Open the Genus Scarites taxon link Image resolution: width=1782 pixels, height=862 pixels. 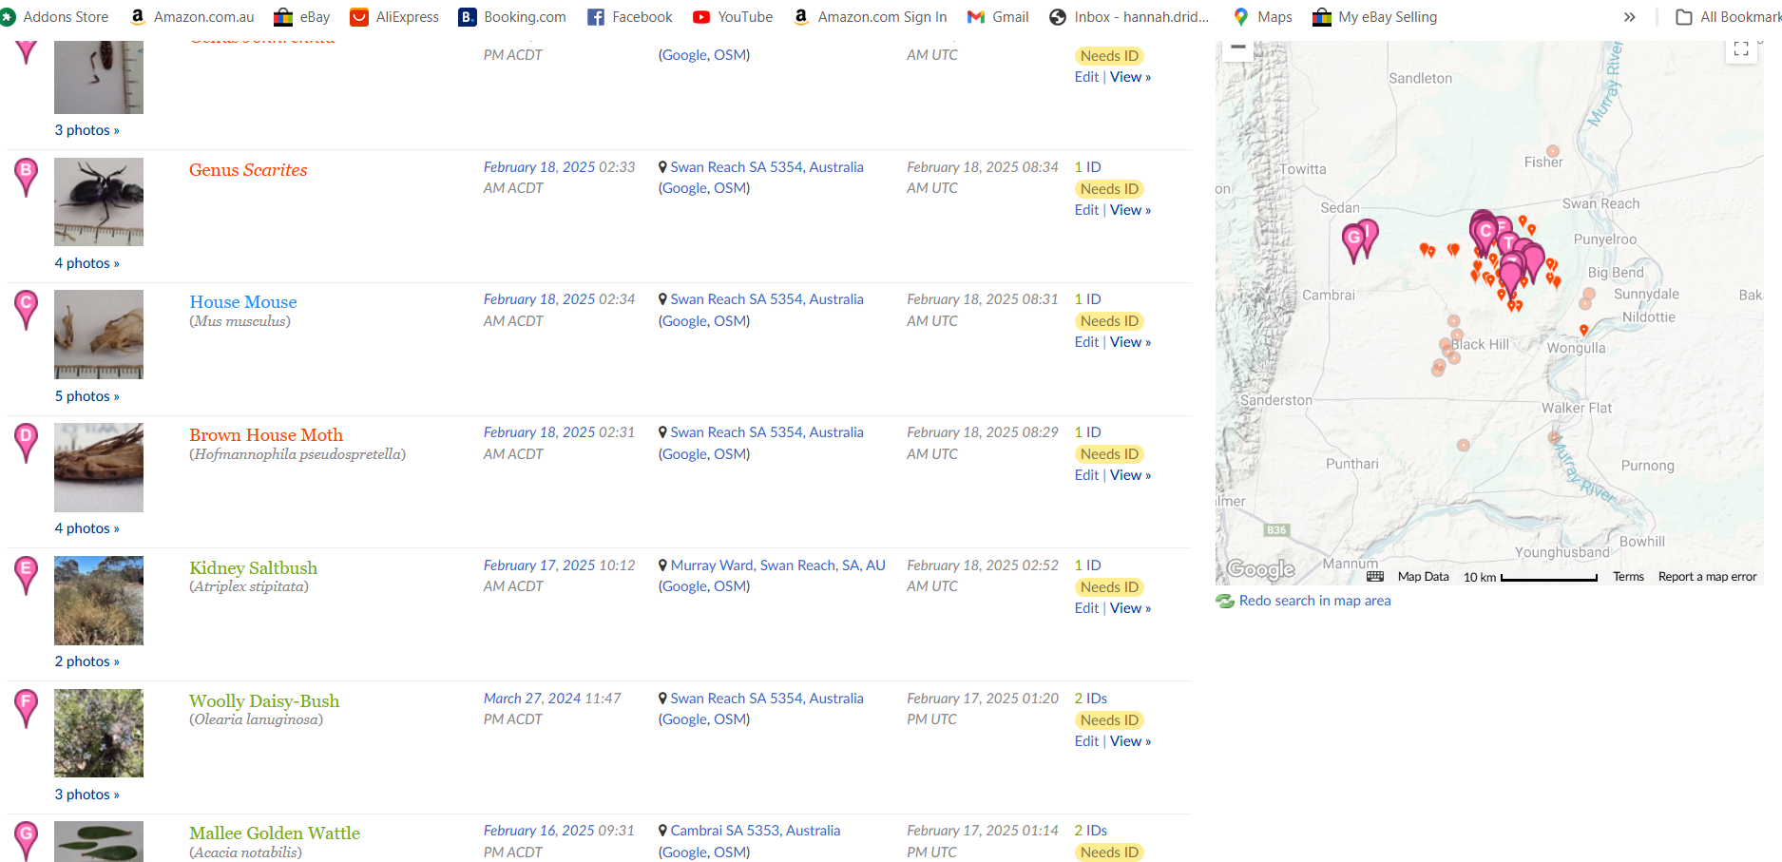point(248,170)
